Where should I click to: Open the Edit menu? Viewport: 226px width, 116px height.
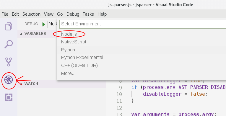point(15,14)
